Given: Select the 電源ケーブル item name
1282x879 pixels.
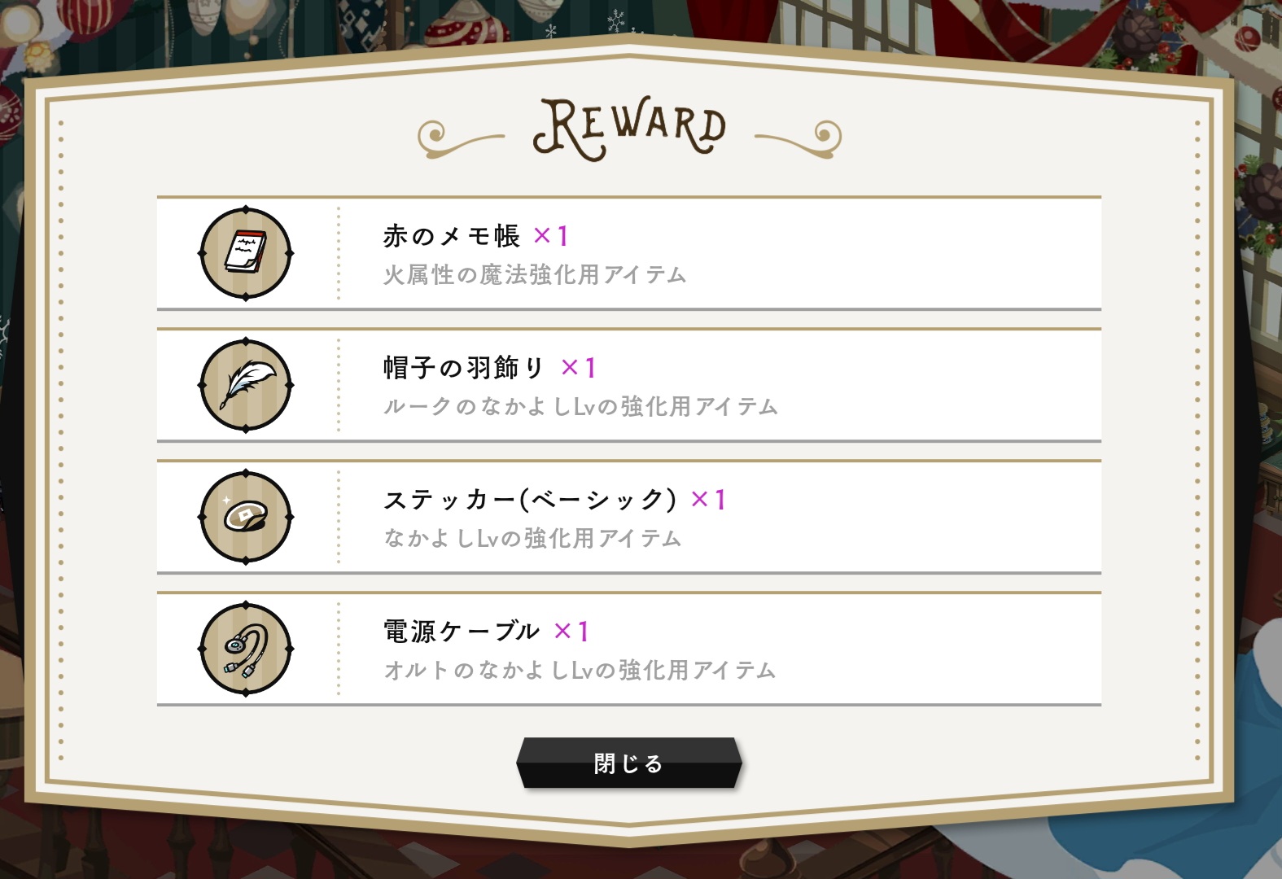Looking at the screenshot, I should pyautogui.click(x=462, y=632).
